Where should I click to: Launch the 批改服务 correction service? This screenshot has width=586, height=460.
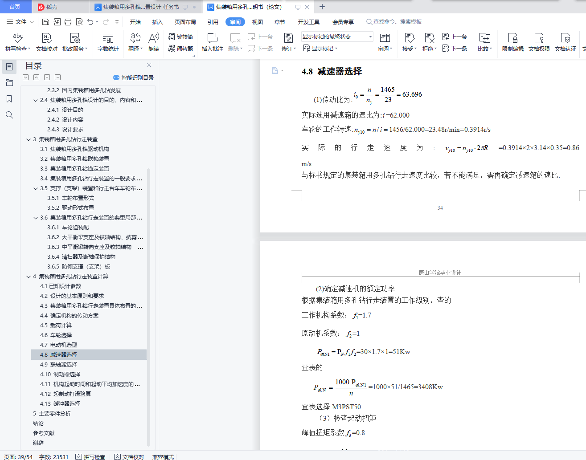point(75,42)
